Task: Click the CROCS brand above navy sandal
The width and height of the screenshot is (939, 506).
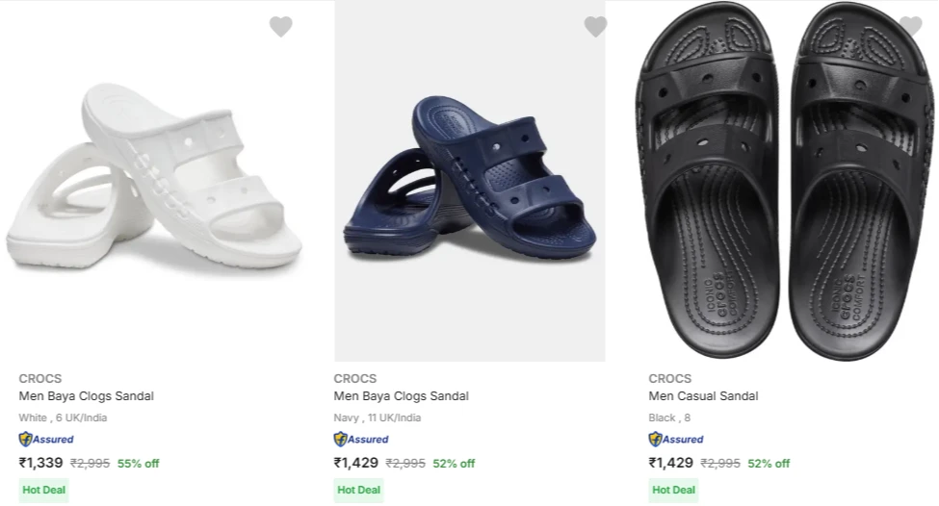Action: [355, 378]
